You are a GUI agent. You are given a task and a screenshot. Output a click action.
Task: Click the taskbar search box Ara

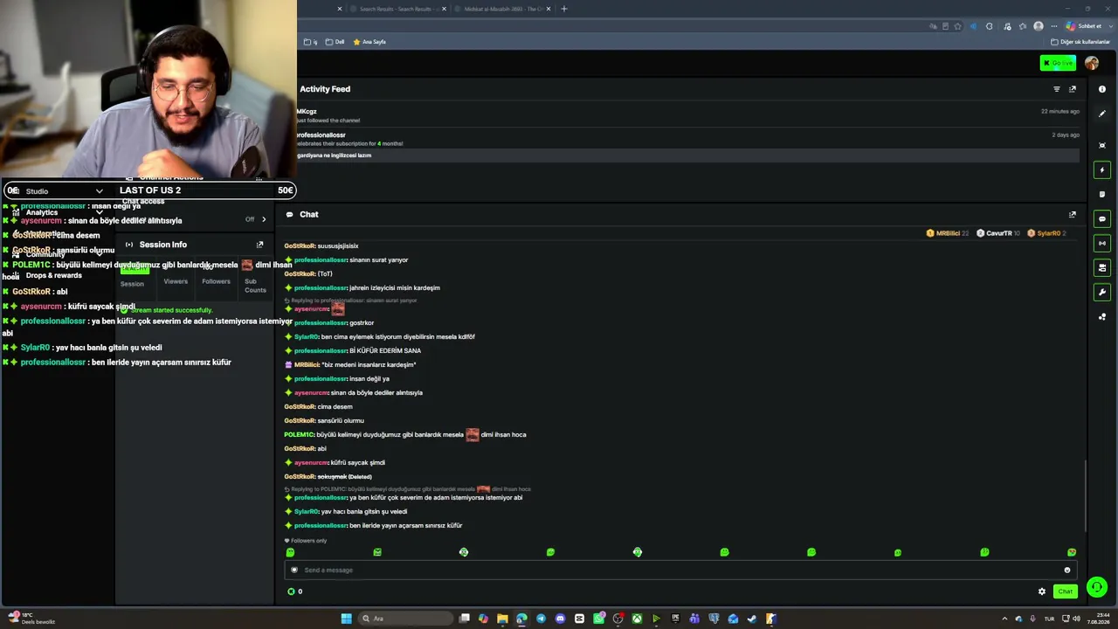pyautogui.click(x=406, y=619)
